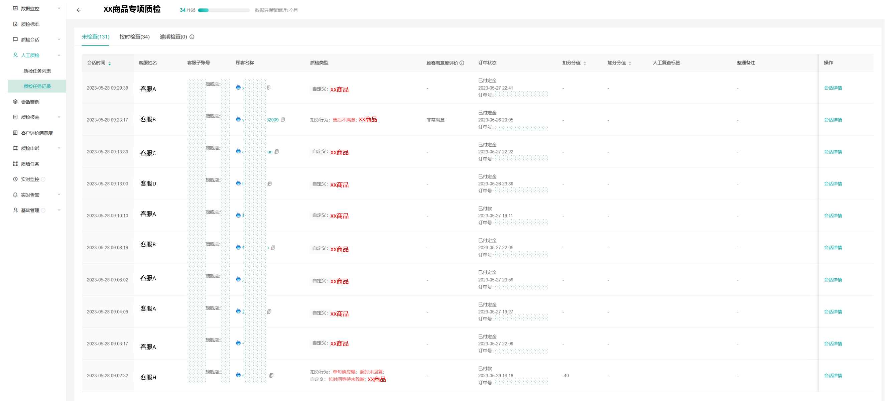Open 质检任务记录 submenu item
Image resolution: width=886 pixels, height=401 pixels.
[x=37, y=86]
